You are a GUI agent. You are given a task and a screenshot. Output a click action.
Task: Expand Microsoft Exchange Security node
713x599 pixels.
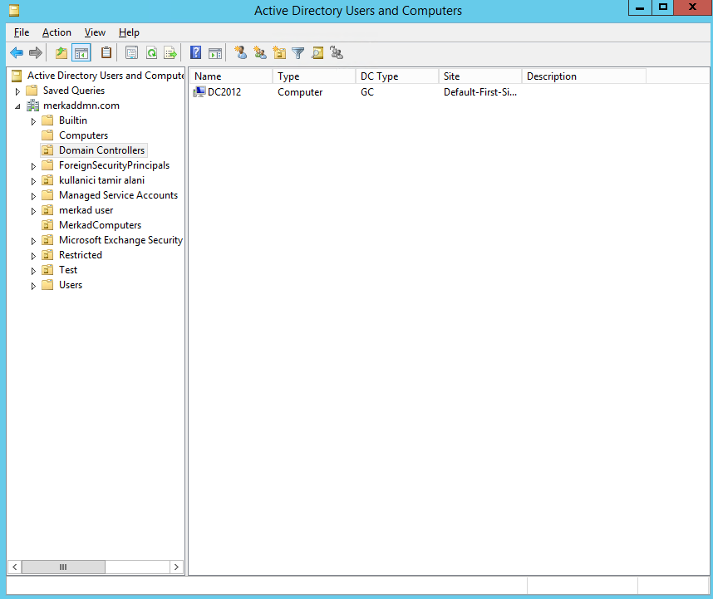click(33, 241)
